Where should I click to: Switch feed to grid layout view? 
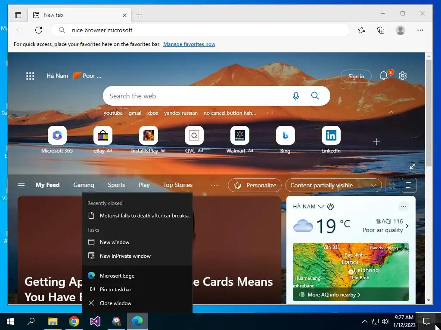(x=393, y=185)
